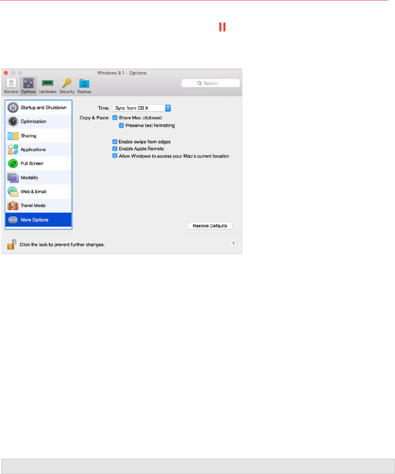The height and width of the screenshot is (474, 395).
Task: Open the Applications pane label
Action: [33, 150]
